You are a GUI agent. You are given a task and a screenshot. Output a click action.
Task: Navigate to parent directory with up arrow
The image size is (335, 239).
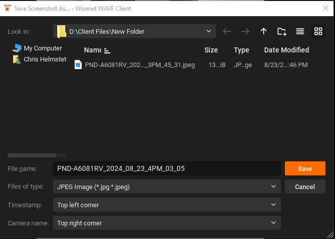click(264, 31)
